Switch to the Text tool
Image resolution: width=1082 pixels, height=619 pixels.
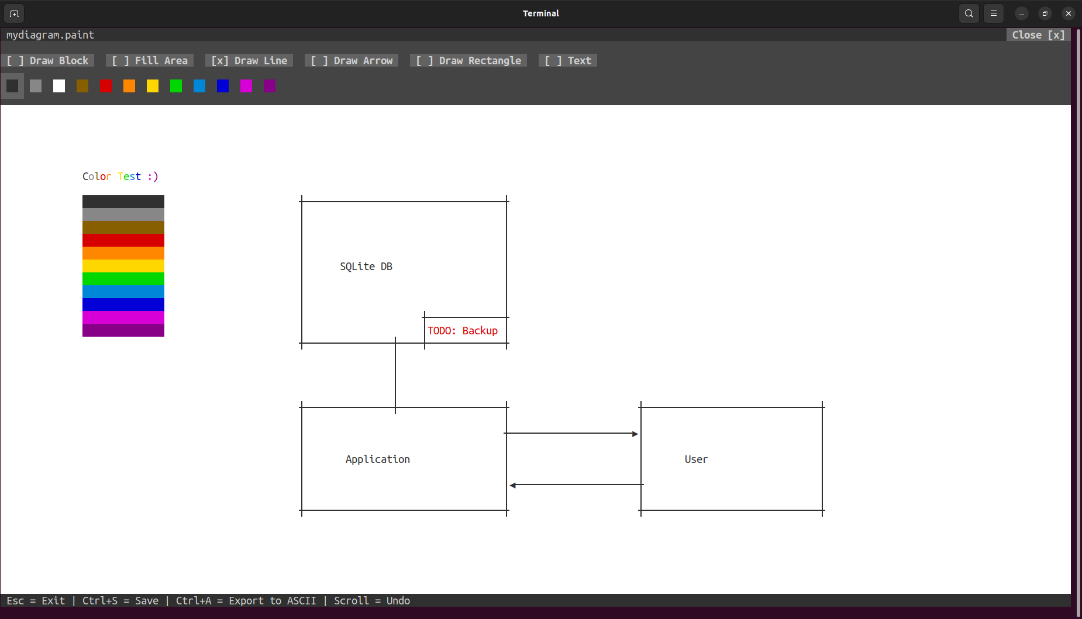[x=567, y=61]
